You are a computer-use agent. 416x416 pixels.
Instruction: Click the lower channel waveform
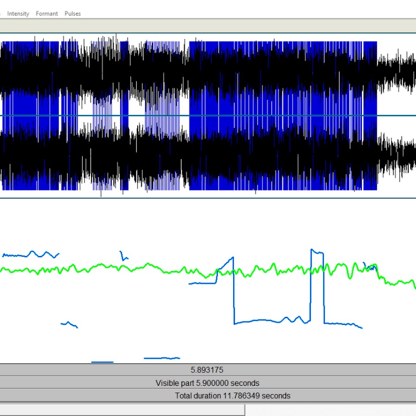click(208, 157)
